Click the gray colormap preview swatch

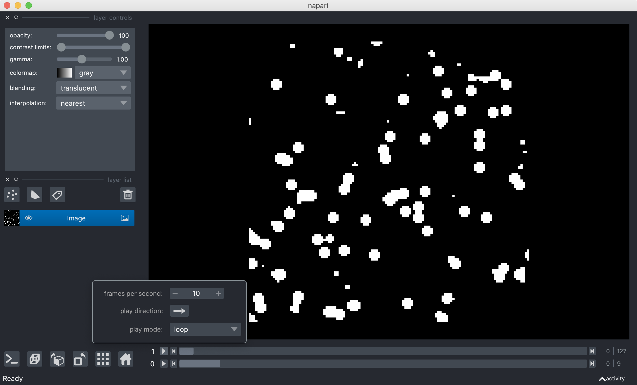[x=65, y=73]
